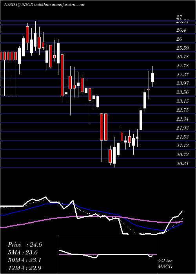Select the 21.53 price axis label
This screenshot has height=274, width=196.
pos(182,137)
